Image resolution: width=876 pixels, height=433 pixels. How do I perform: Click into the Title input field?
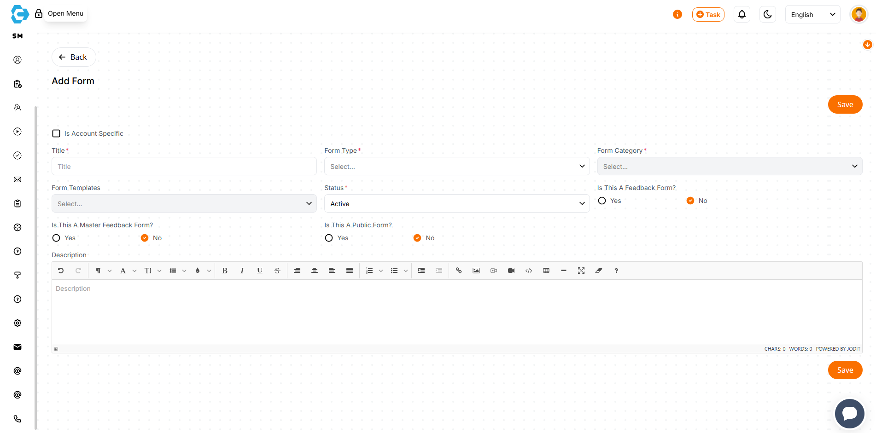(184, 167)
